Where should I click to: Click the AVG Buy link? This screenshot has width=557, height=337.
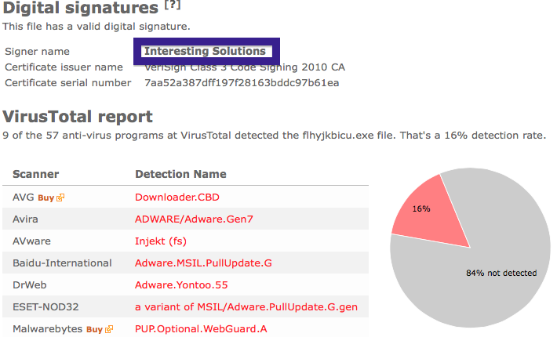pos(46,198)
